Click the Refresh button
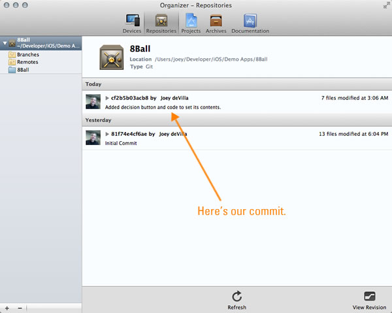Viewport: 392px width, 313px height. click(237, 300)
